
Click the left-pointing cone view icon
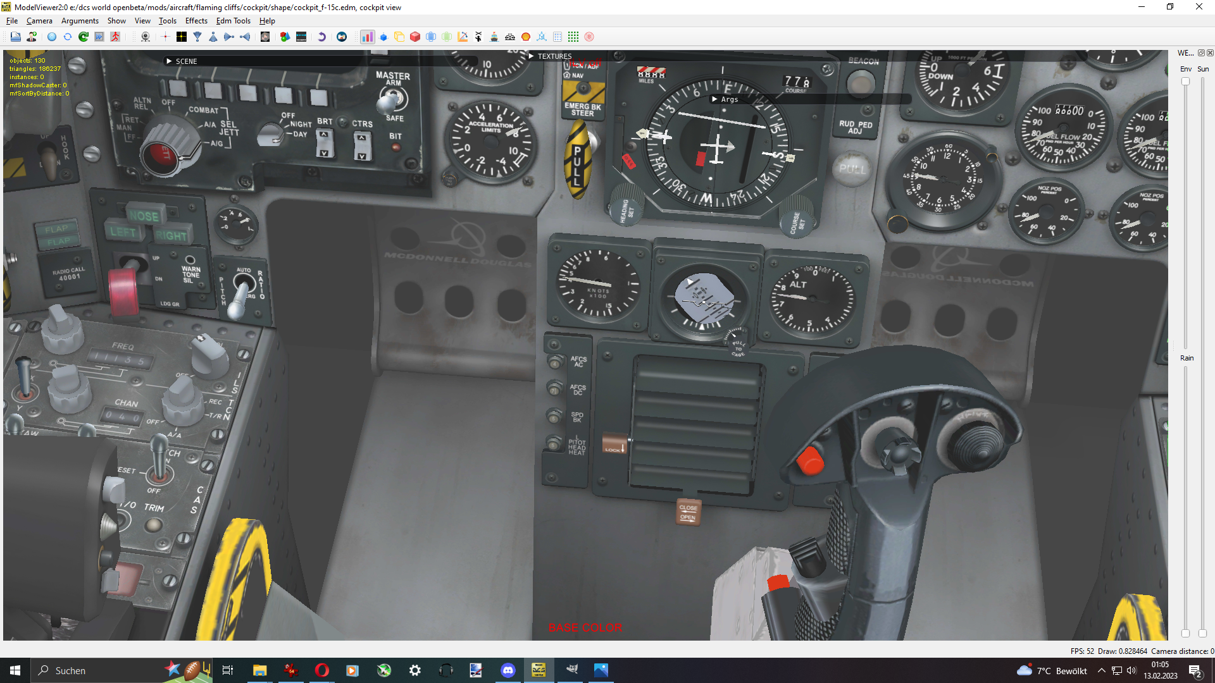pyautogui.click(x=245, y=37)
